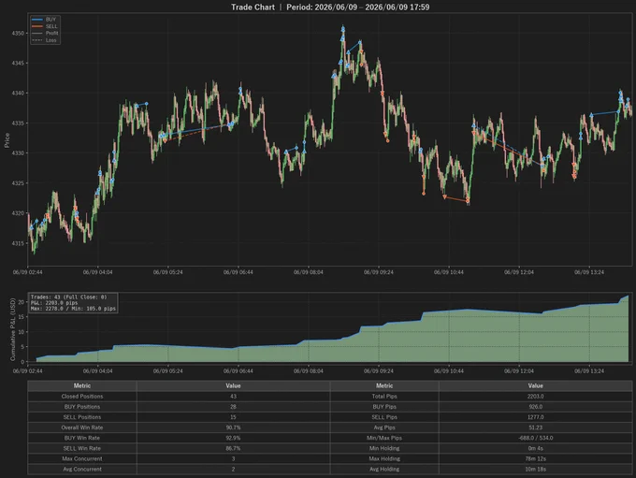This screenshot has width=636, height=478.
Task: Click the 'Max: 2278.0 / Min: 105.0 pips' line
Action: [x=73, y=309]
